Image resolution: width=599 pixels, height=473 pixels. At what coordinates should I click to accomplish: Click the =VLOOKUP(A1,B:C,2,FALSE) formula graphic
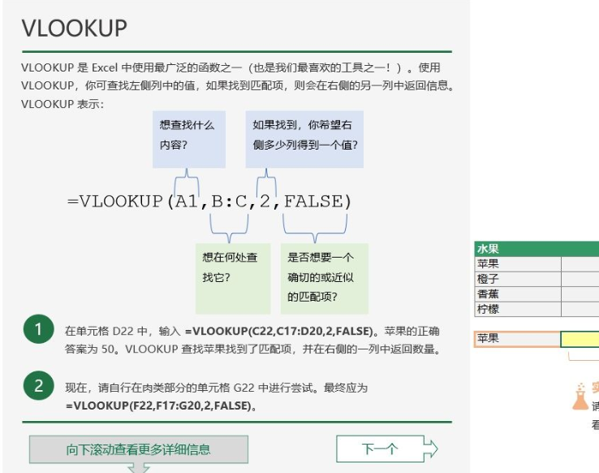pyautogui.click(x=209, y=202)
